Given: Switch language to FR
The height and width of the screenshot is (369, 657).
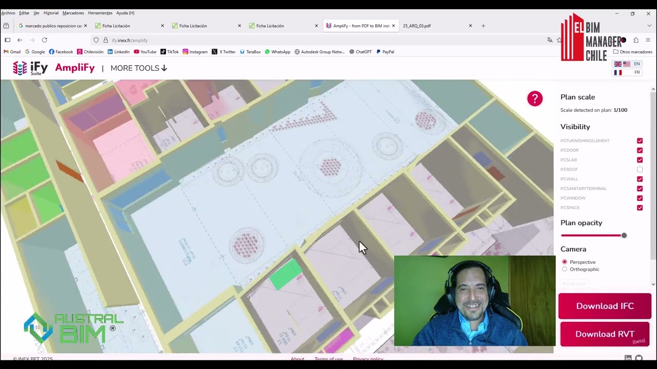Looking at the screenshot, I should pyautogui.click(x=627, y=72).
